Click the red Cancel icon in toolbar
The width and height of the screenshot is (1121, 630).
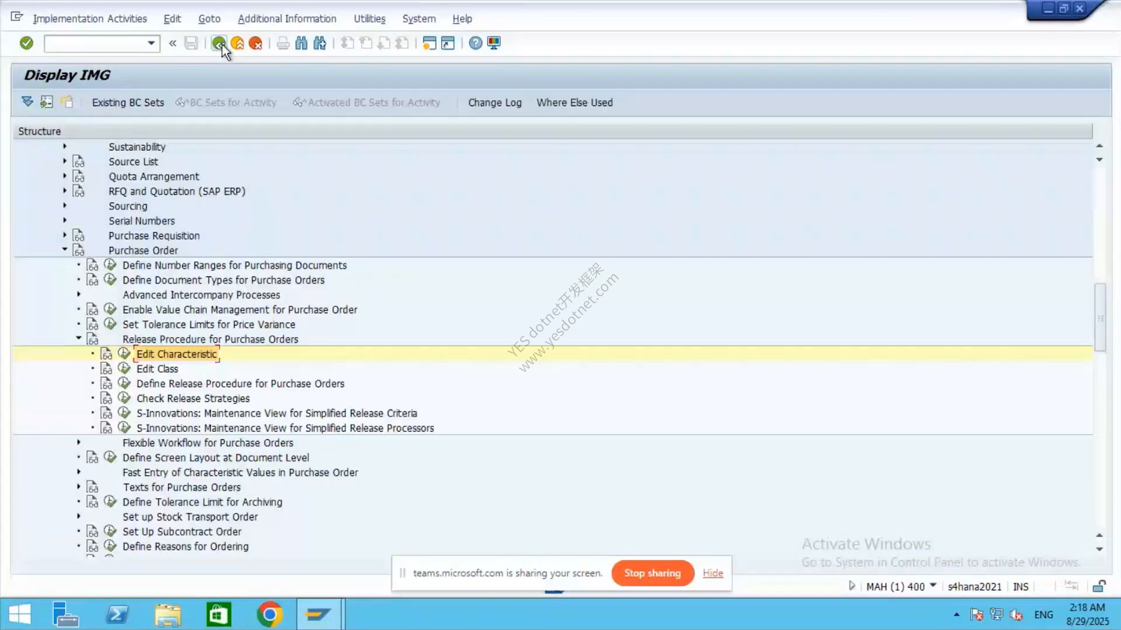pos(256,43)
